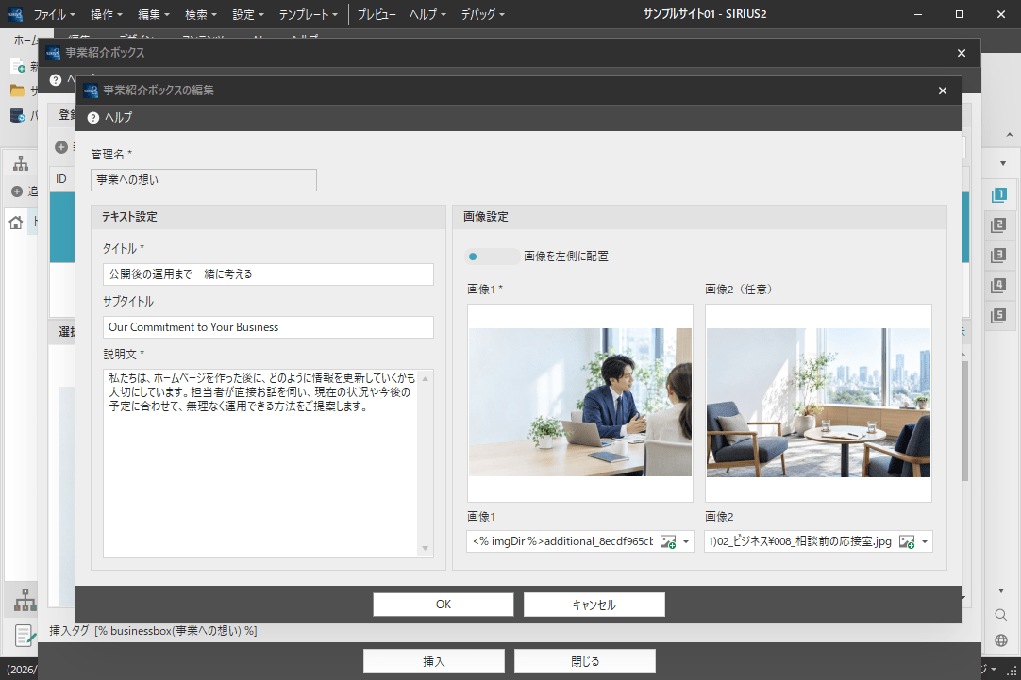Click globe icon in right sidebar
1021x680 pixels.
point(1001,640)
